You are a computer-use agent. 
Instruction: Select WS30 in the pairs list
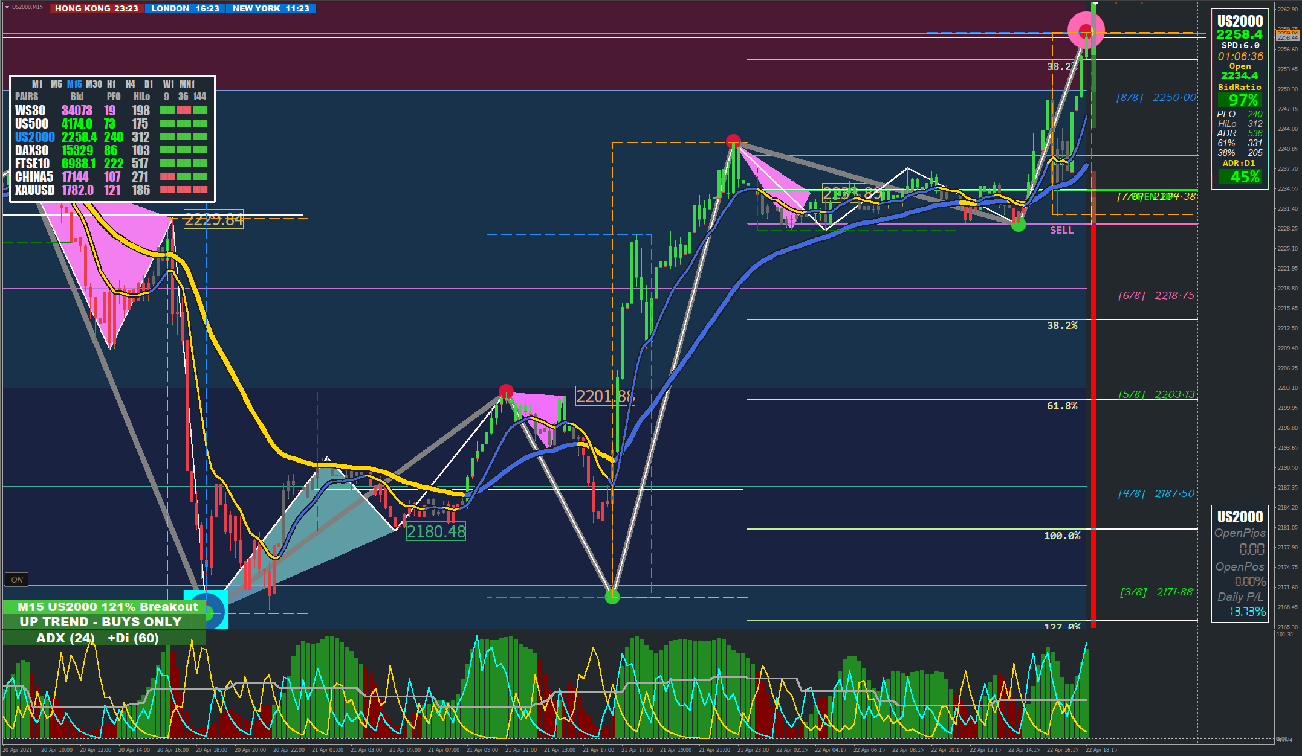pos(30,111)
